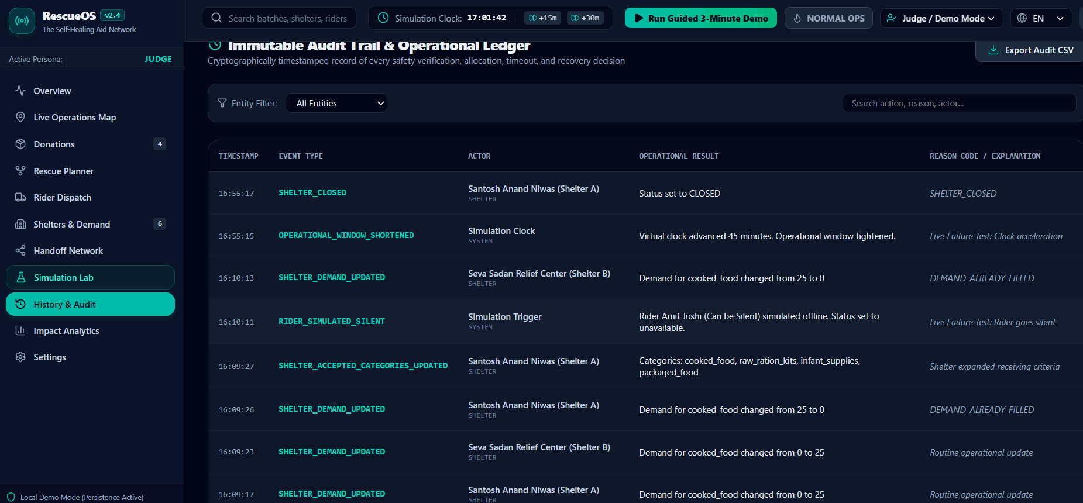Run the Guided 3-Minute Demo
Screen dimensions: 1083x503
(701, 18)
